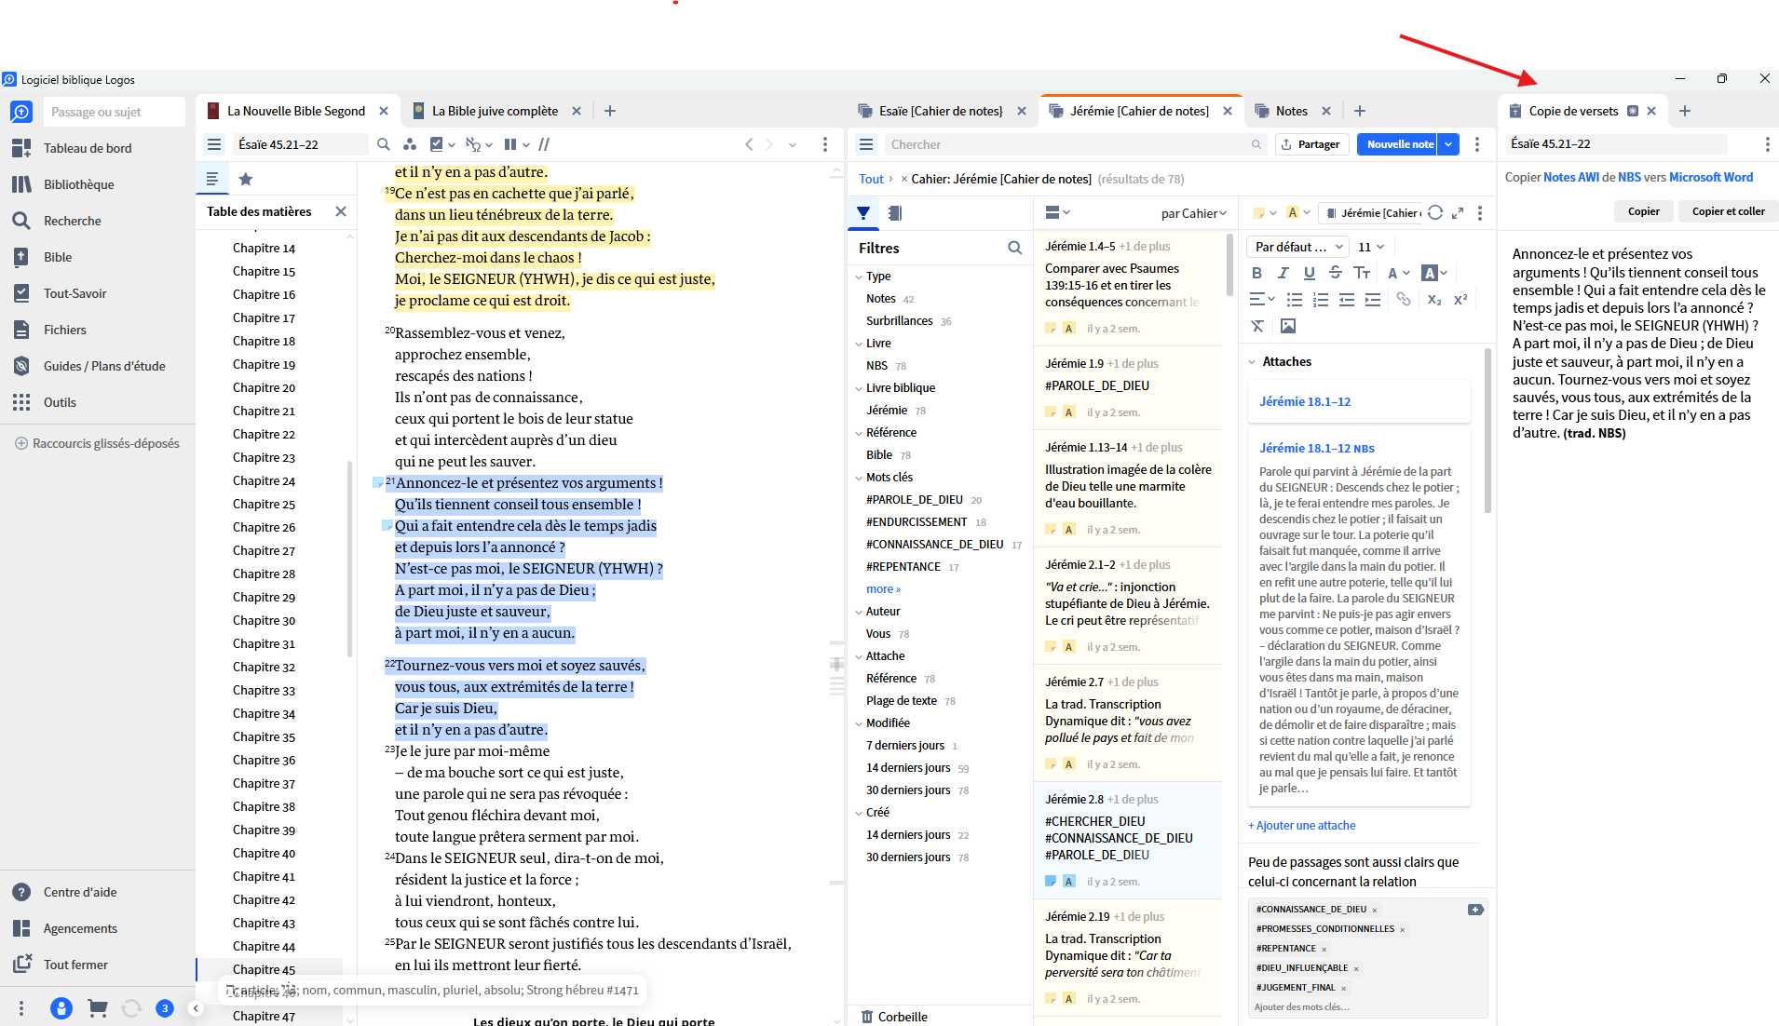The image size is (1779, 1026).
Task: Open the Outils grid icon
Action: [21, 402]
